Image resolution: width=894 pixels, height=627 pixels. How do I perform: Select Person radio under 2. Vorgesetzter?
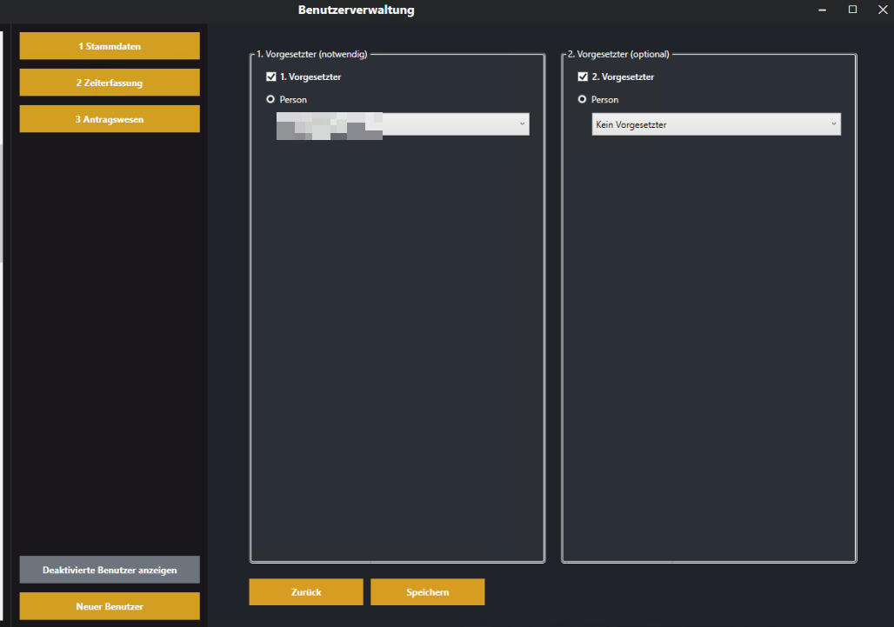[x=582, y=100]
